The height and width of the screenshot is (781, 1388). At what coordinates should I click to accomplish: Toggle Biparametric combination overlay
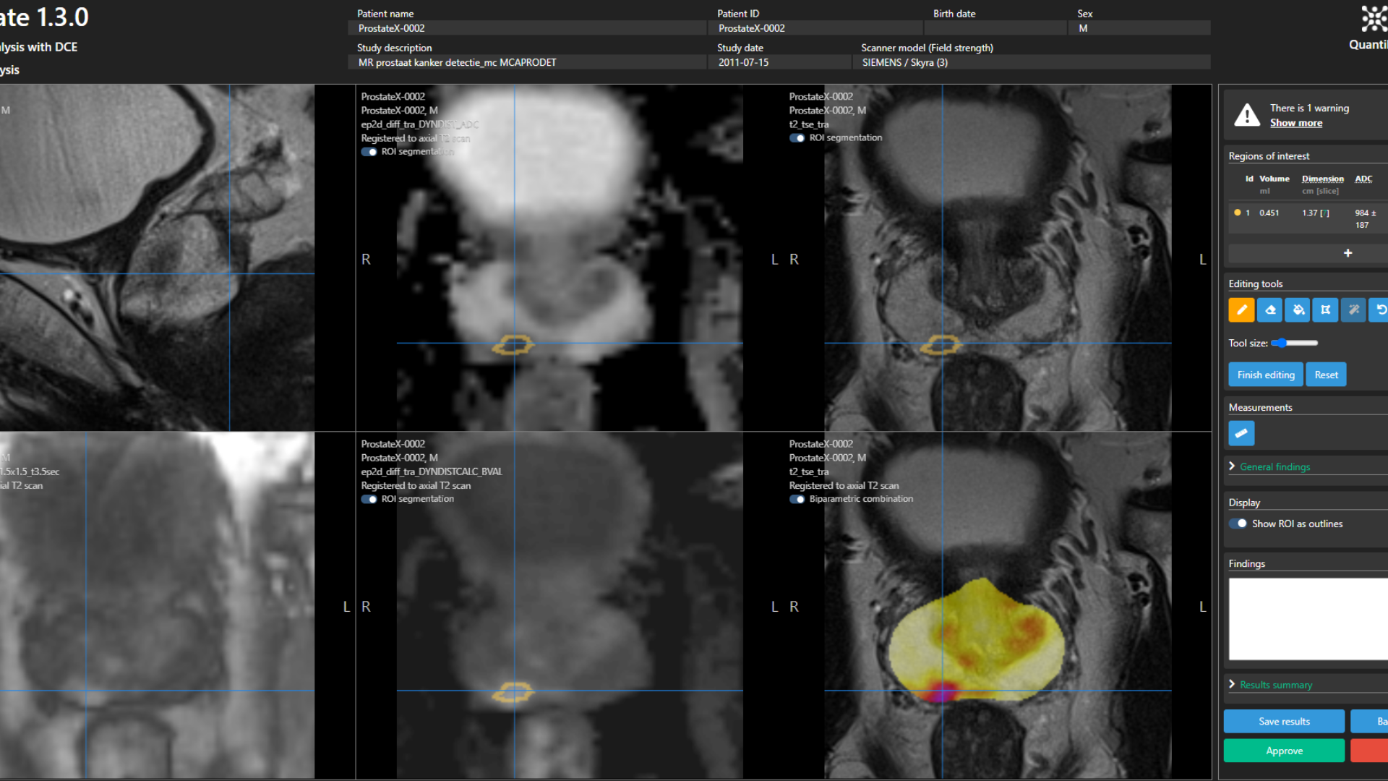pyautogui.click(x=797, y=499)
